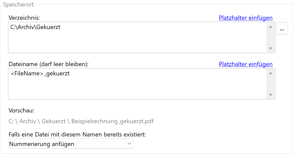Screen dimensions: 293x154
Task: Click the down scroll arrow of the Dateiname field
Action: [270, 95]
